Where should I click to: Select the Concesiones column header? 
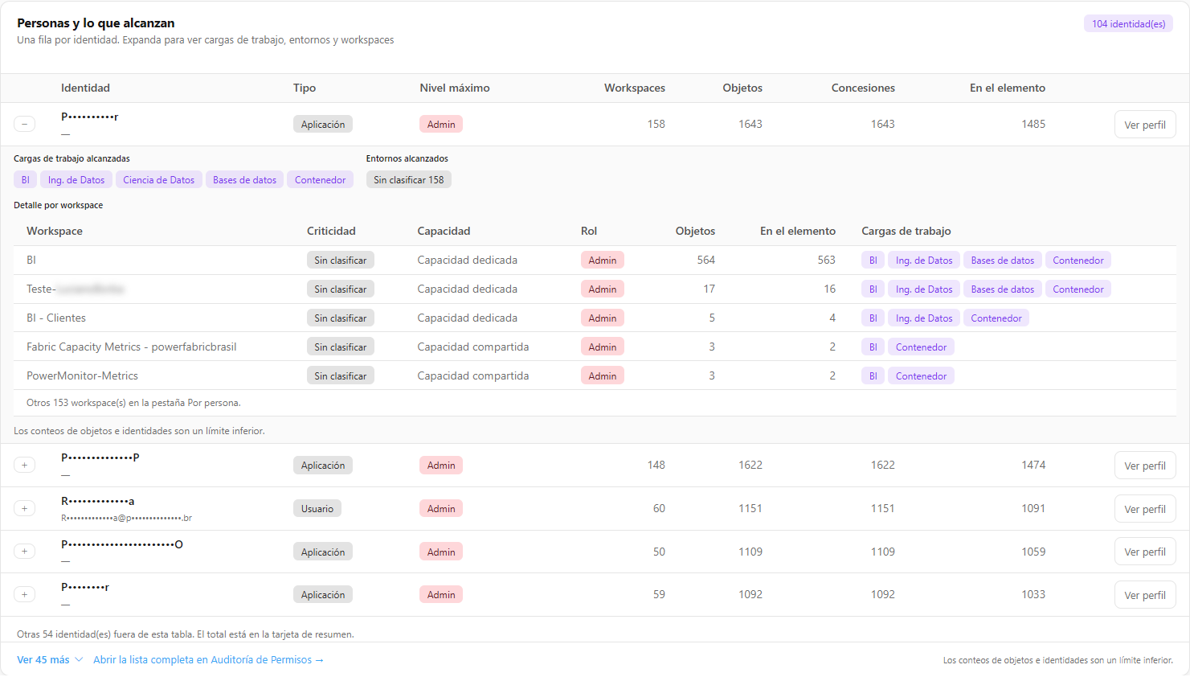[x=863, y=88]
